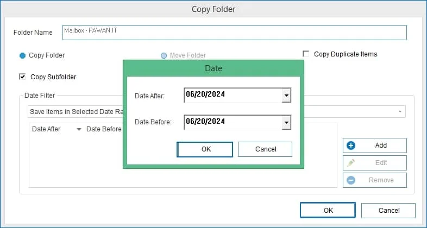Click the Date dialog title bar
The width and height of the screenshot is (427, 228).
[x=213, y=68]
